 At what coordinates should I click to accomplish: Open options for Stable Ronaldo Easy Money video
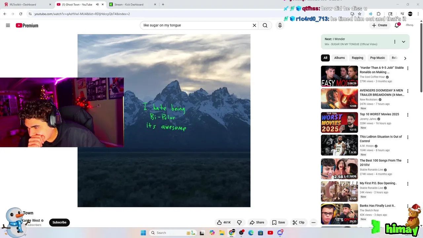407,68
